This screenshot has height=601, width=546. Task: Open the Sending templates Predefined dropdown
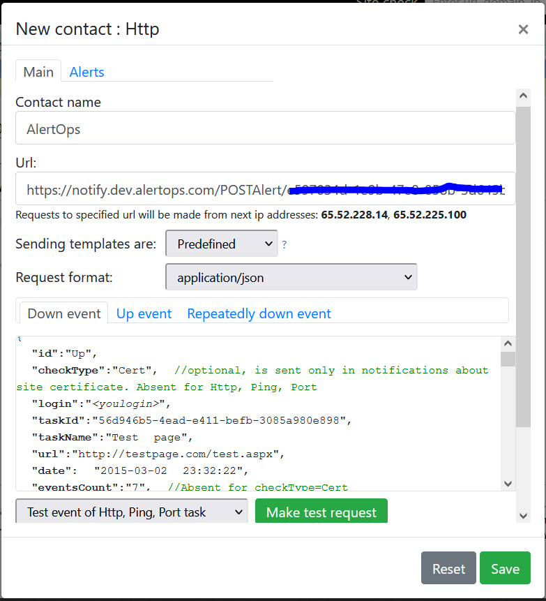pyautogui.click(x=221, y=244)
